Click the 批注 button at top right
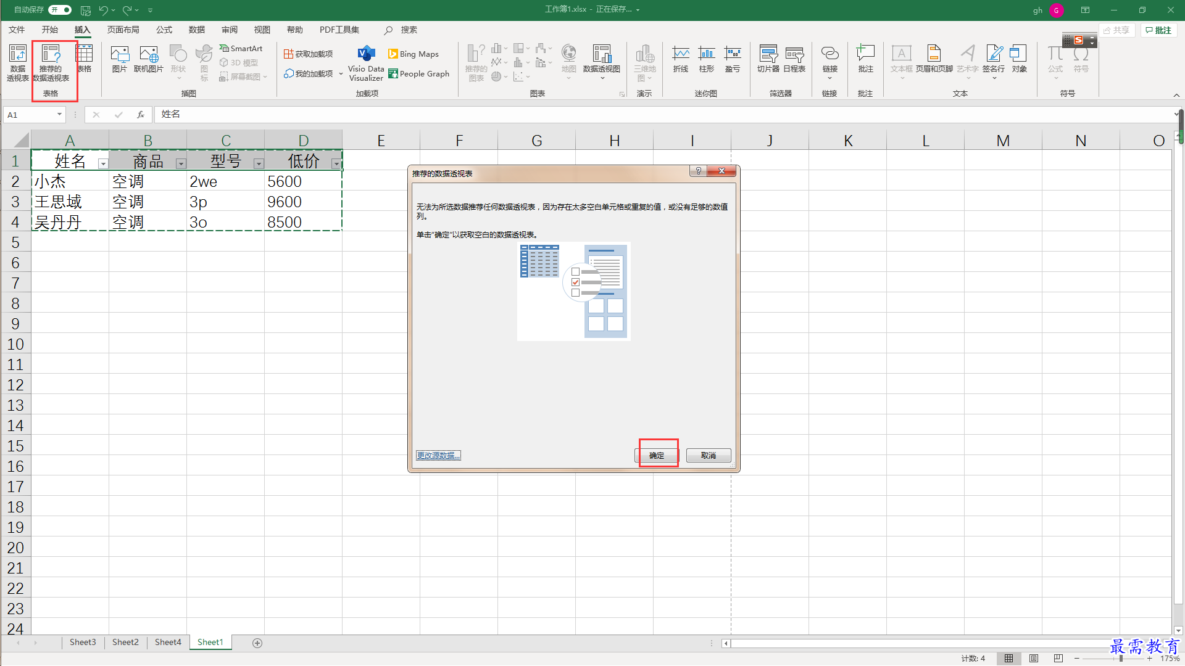Screen dimensions: 1185x666 1158,30
